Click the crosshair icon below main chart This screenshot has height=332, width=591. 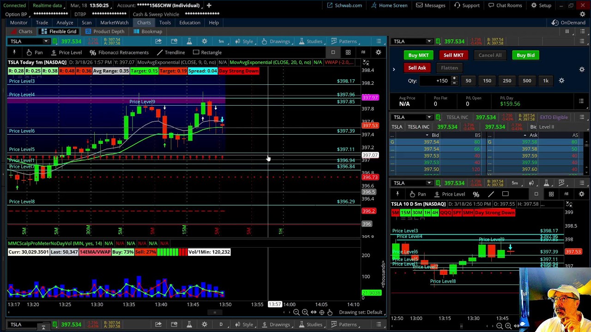(x=322, y=312)
